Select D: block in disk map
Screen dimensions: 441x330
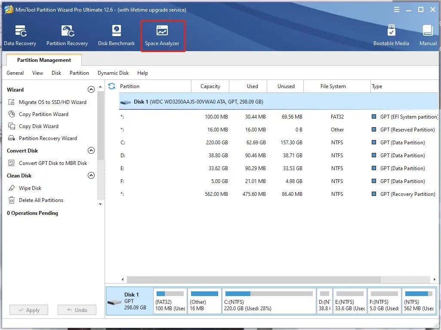(324, 301)
